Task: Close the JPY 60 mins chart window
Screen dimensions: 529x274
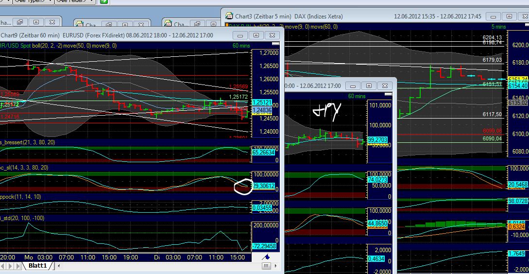Action: click(385, 86)
